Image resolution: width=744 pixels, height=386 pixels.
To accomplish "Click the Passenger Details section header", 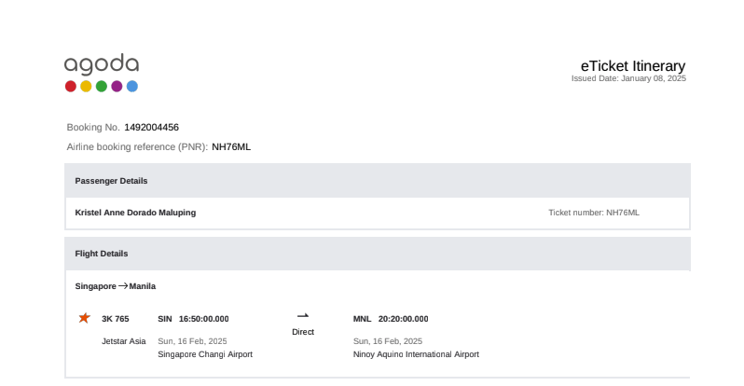I will (x=111, y=181).
